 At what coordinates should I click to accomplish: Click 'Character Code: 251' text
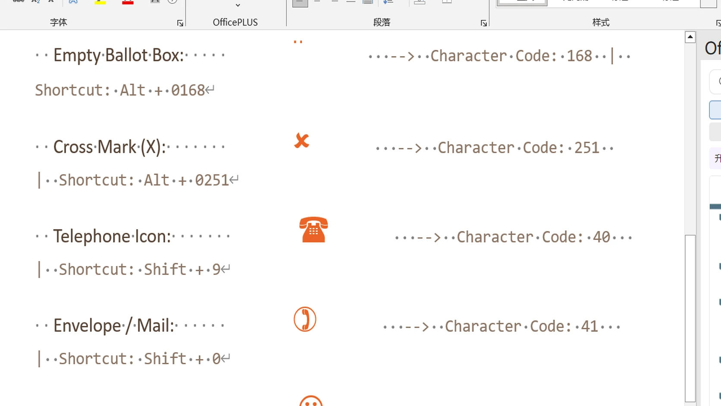(519, 148)
